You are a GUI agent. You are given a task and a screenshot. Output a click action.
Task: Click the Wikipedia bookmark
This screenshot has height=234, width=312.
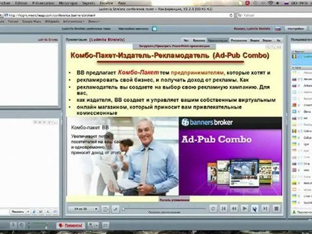52,21
